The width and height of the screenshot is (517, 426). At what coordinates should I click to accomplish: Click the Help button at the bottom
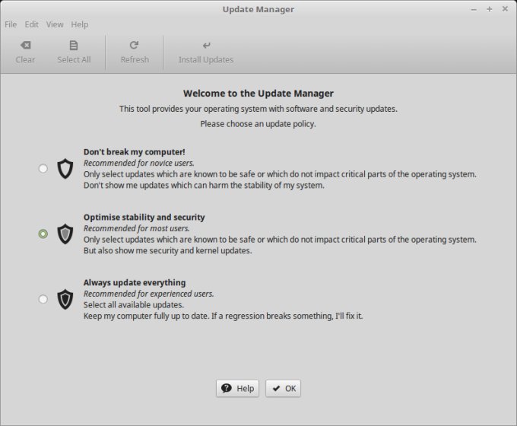[237, 389]
